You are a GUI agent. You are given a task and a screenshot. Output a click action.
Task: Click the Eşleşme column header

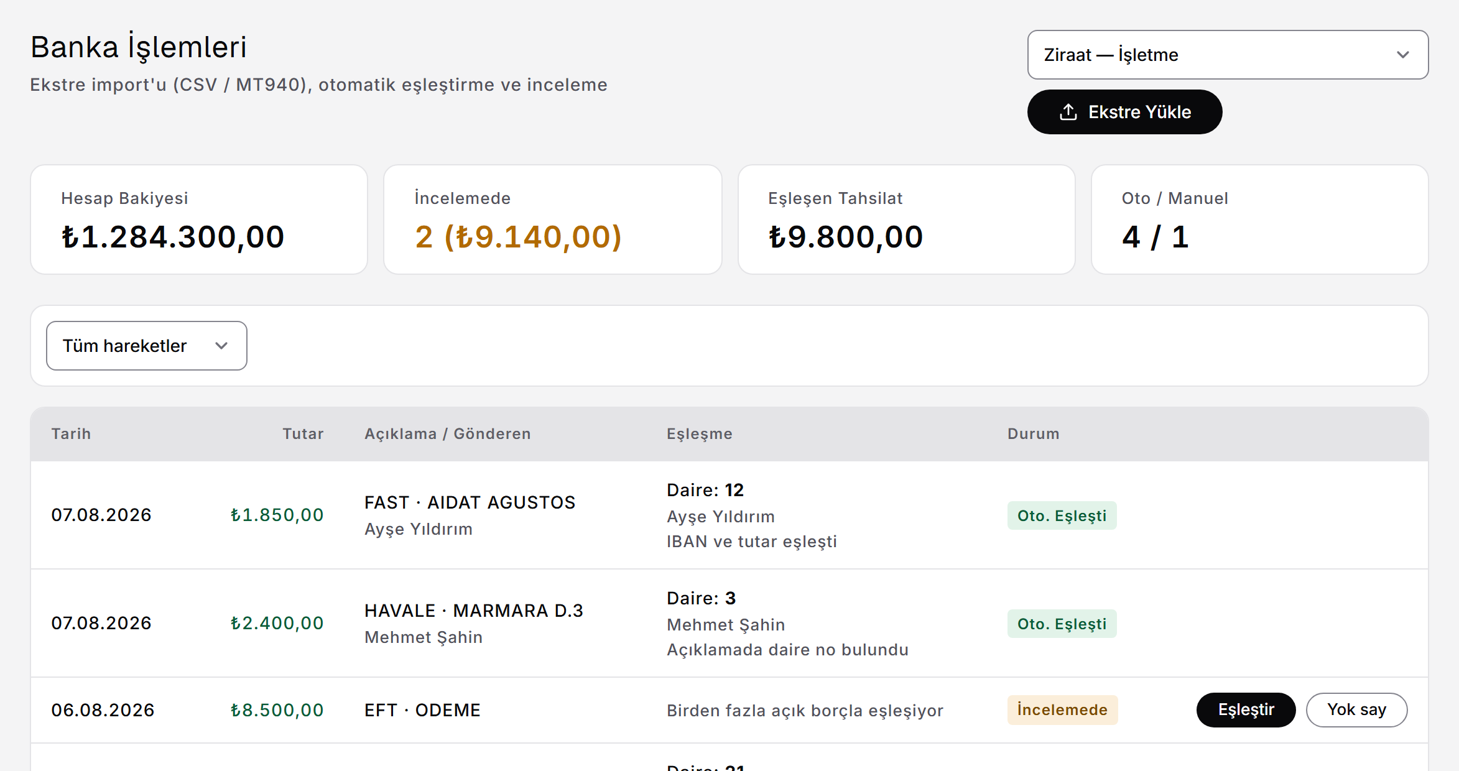[x=700, y=434]
